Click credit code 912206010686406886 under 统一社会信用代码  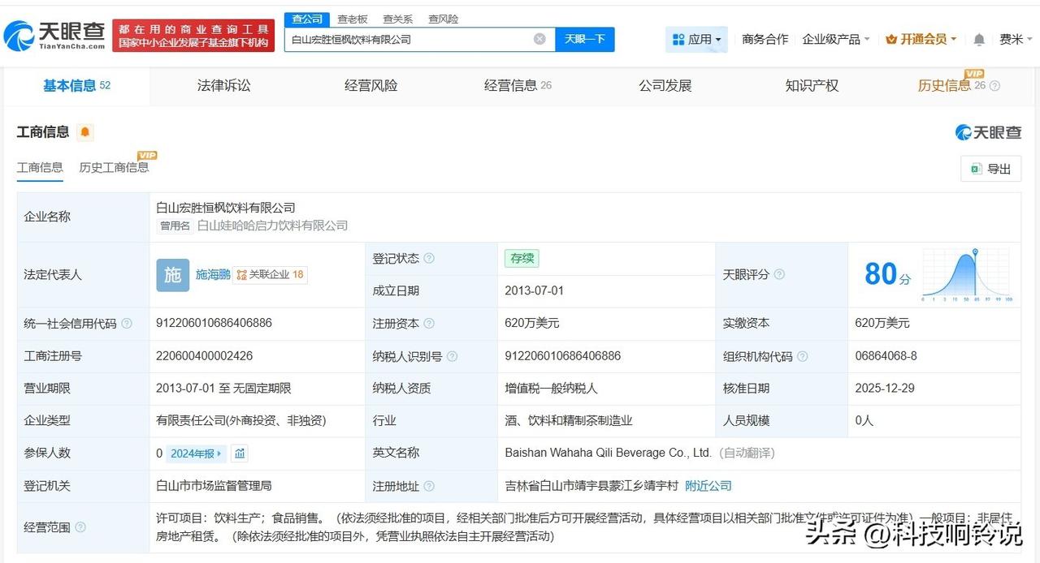214,323
